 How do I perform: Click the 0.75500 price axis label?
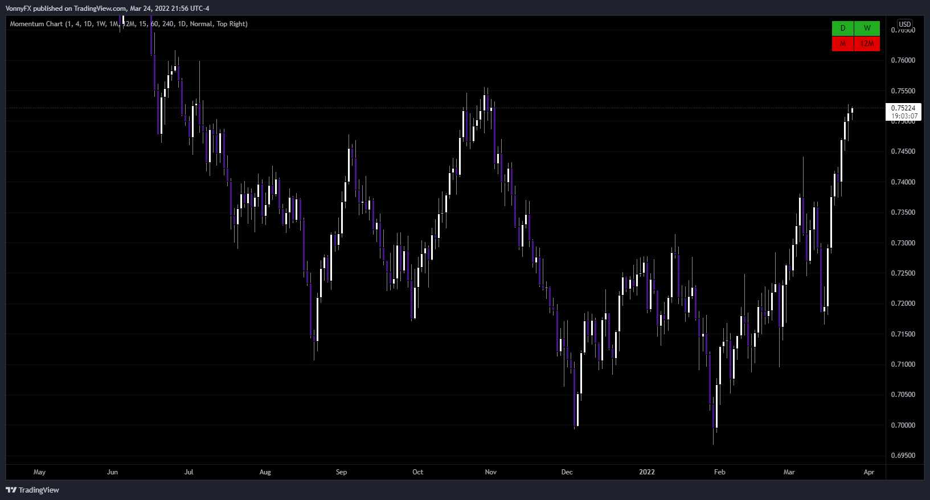(903, 91)
